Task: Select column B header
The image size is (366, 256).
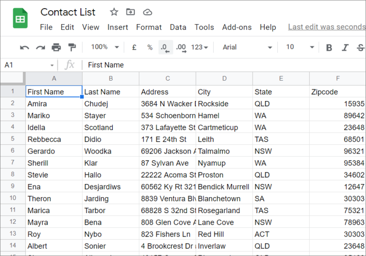Action: [111, 79]
